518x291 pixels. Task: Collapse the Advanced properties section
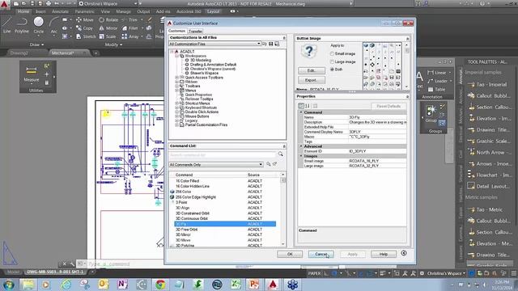[301, 146]
